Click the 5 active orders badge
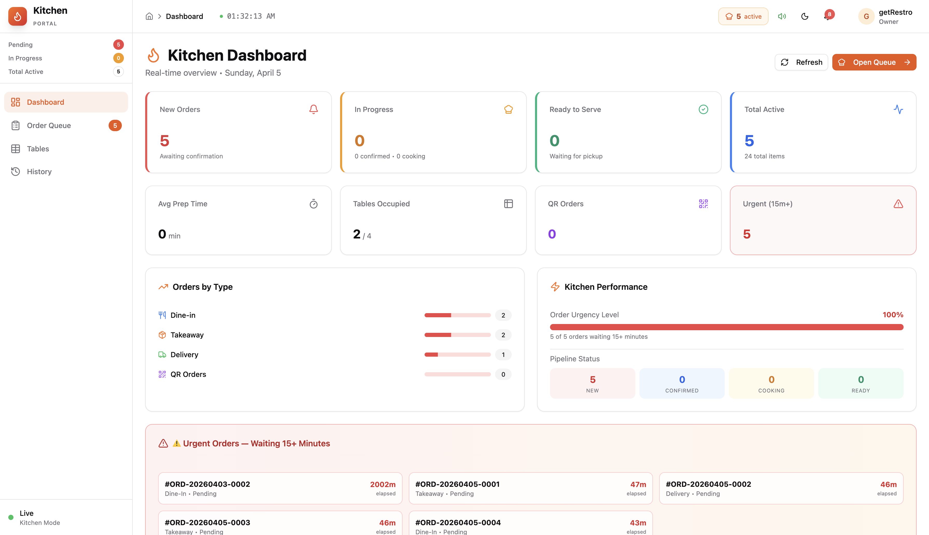929x535 pixels. [x=743, y=16]
